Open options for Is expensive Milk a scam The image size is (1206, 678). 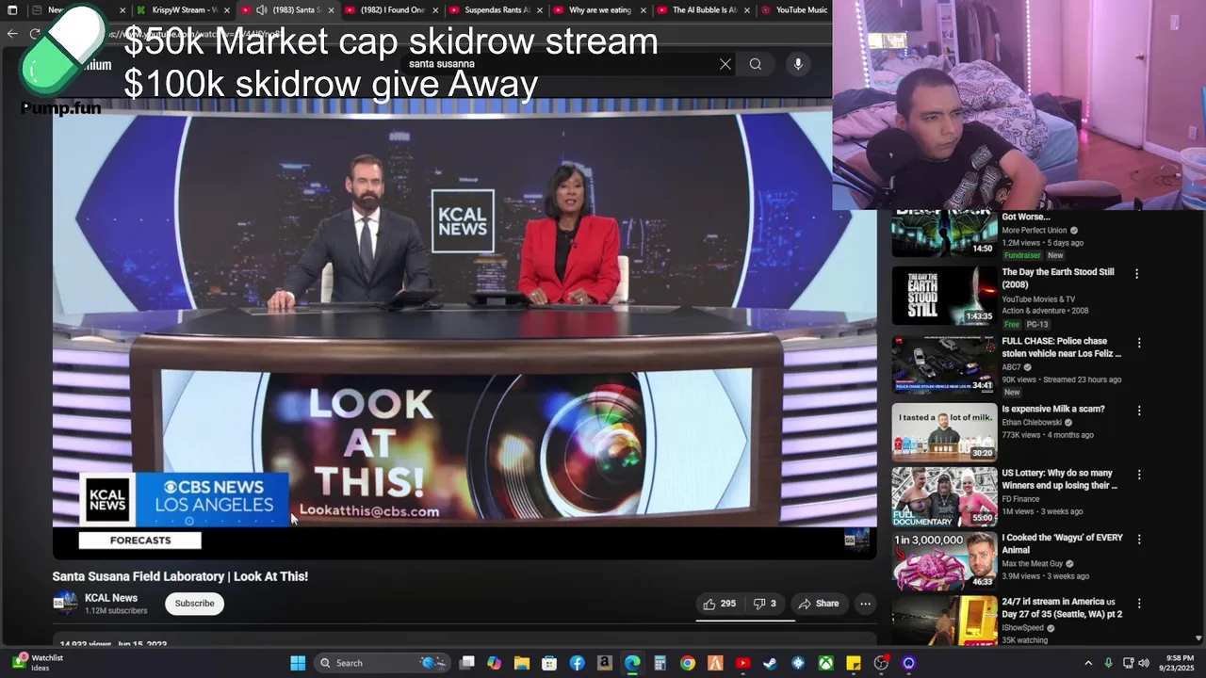[1139, 412]
